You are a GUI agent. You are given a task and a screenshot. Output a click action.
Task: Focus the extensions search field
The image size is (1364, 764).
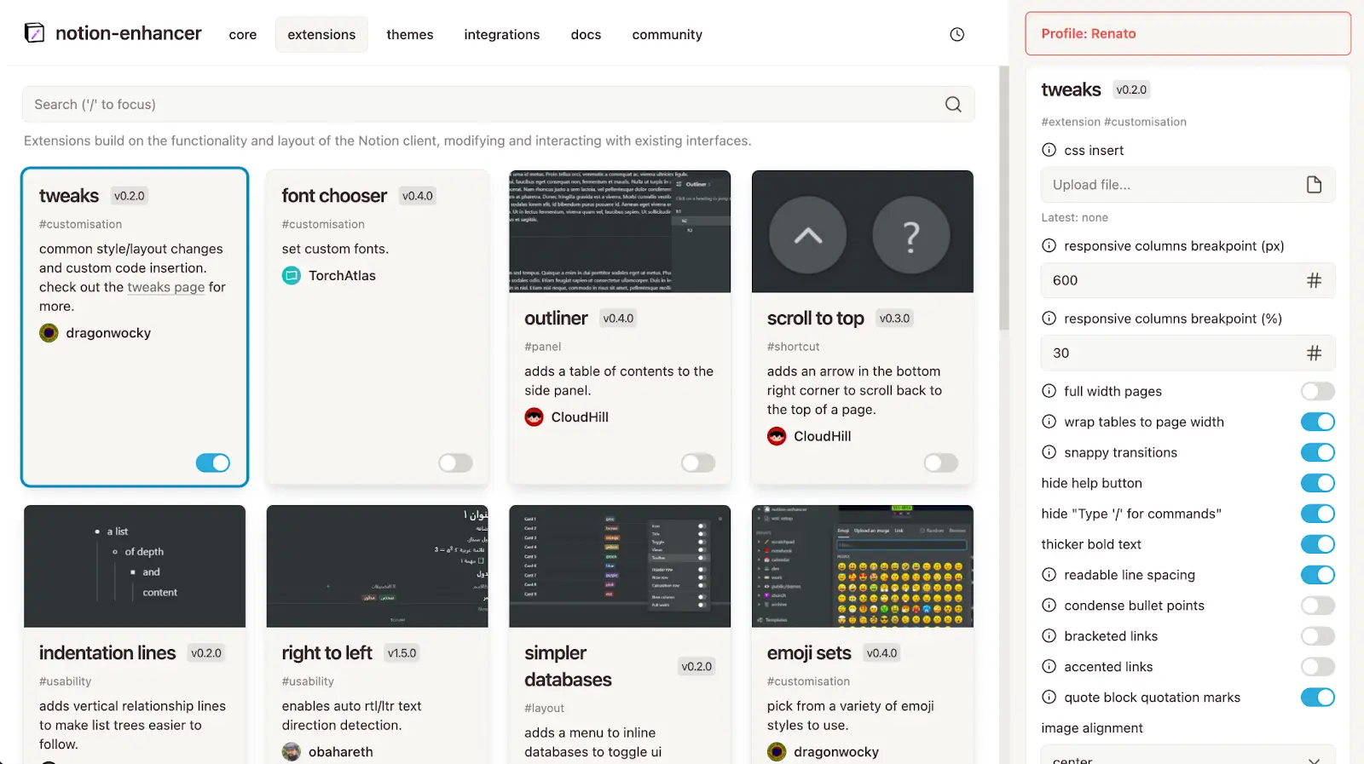[x=498, y=104]
